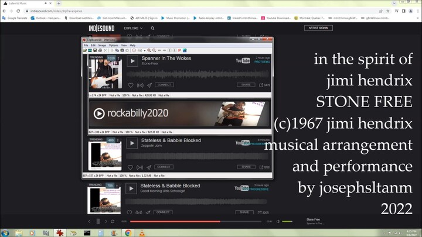Reload the page in Chrome
The width and height of the screenshot is (422, 237).
18,11
